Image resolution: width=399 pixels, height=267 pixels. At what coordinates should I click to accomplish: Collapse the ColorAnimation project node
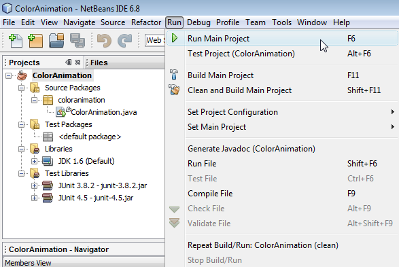point(8,75)
